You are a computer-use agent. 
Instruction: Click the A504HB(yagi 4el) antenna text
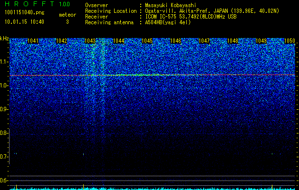(168, 22)
